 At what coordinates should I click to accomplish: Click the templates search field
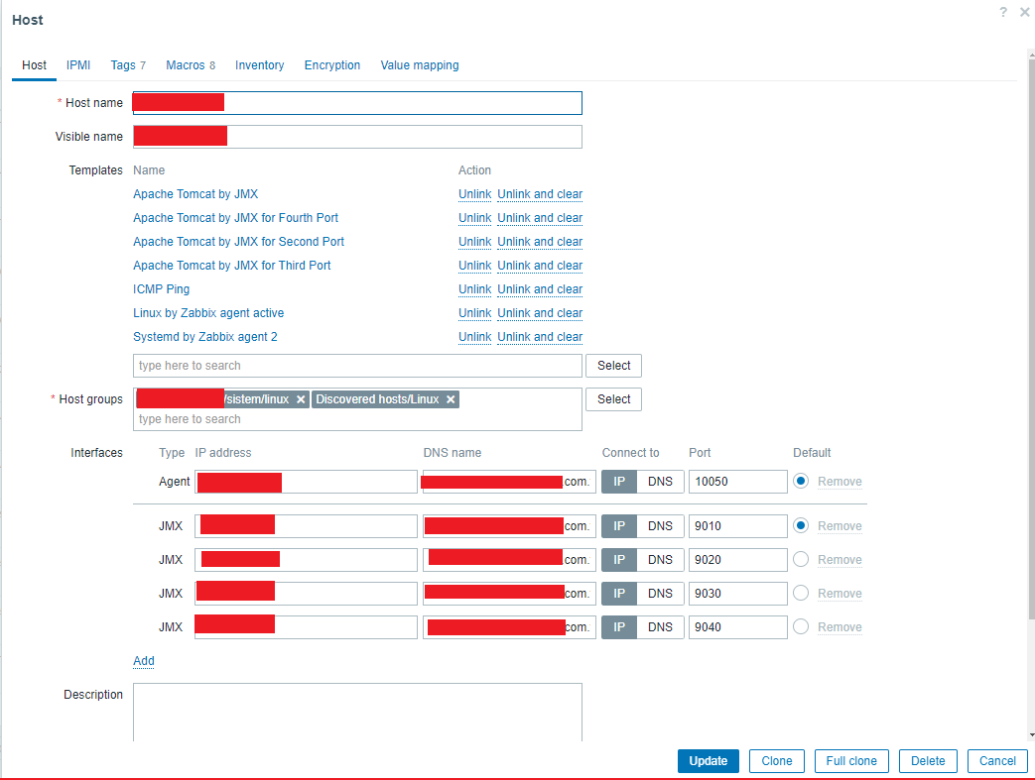coord(357,366)
